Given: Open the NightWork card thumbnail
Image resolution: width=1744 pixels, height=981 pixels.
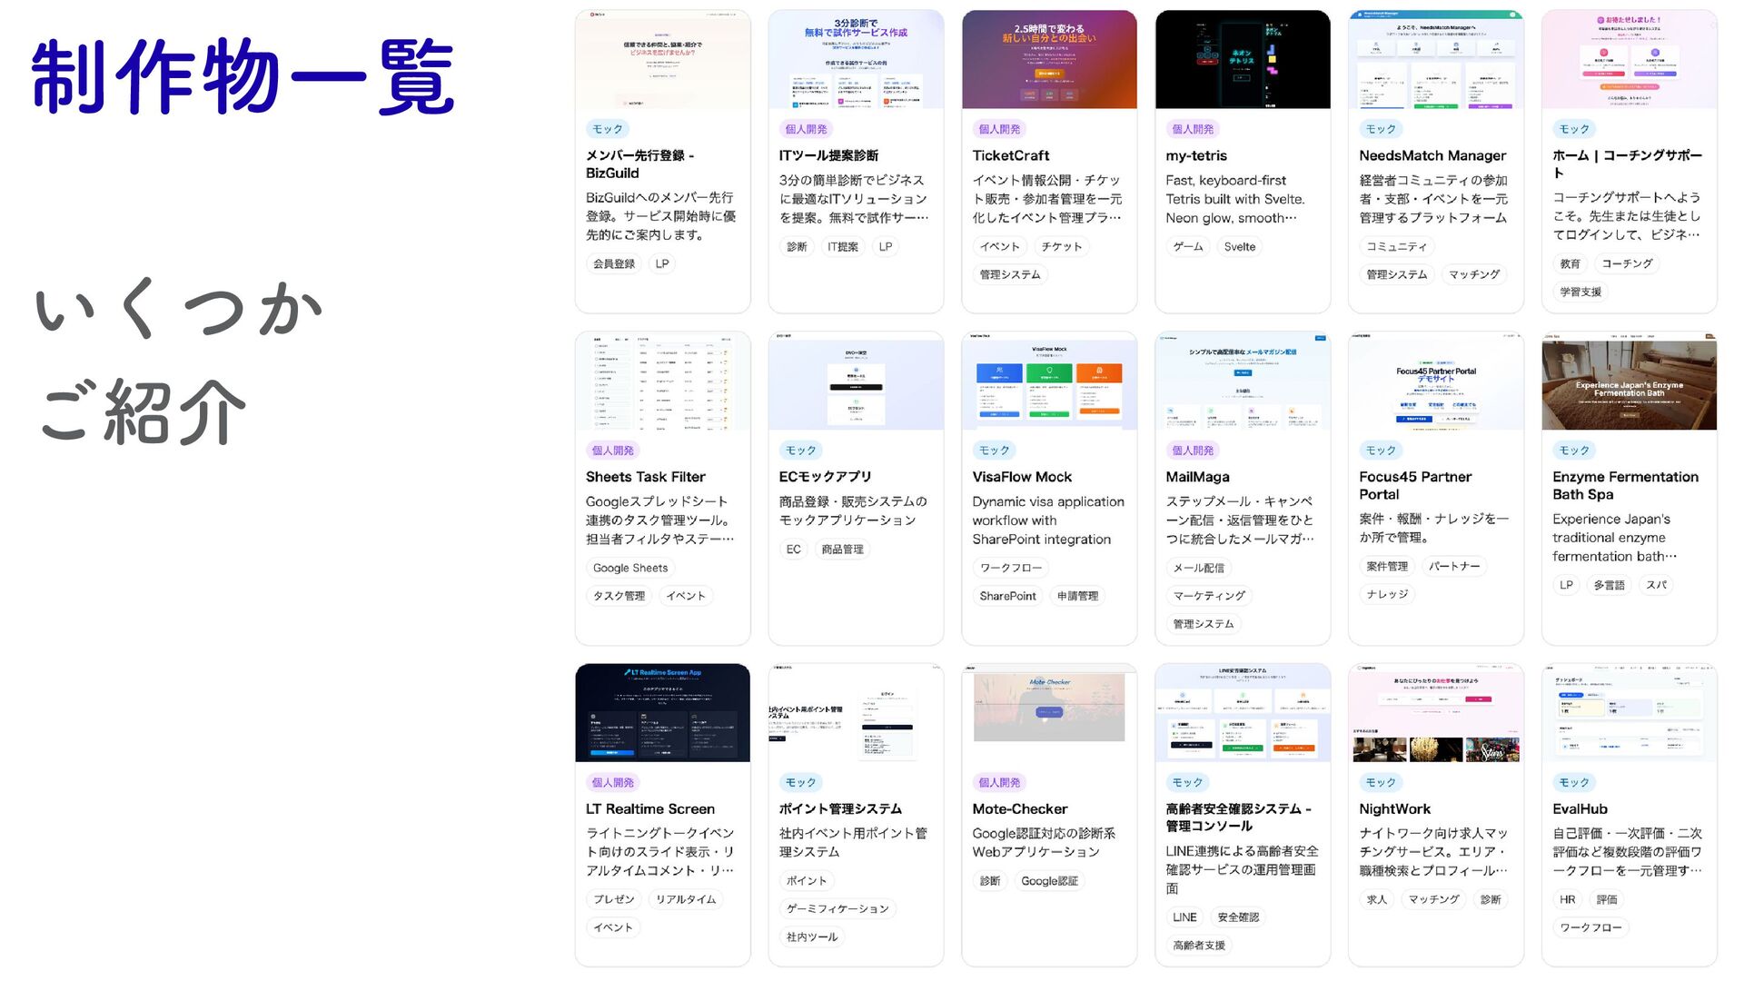Looking at the screenshot, I should 1435,713.
